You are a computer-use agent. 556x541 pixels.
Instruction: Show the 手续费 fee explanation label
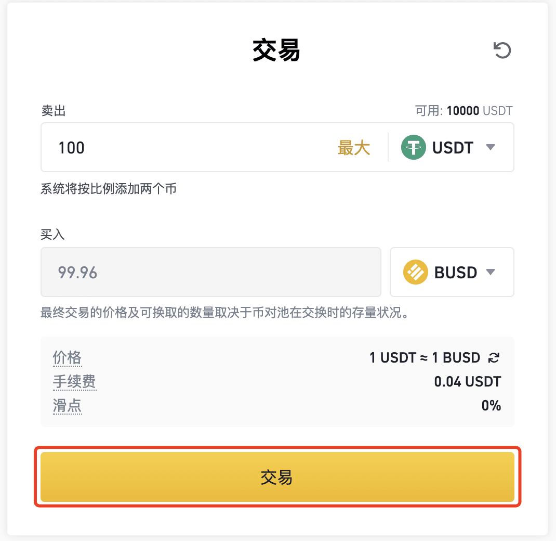pos(74,382)
